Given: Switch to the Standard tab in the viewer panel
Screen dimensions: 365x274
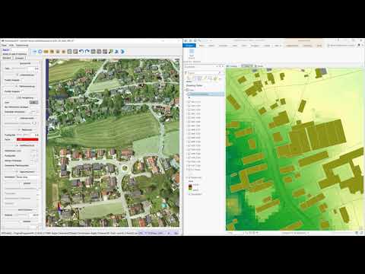Looking at the screenshot, I should (7, 58).
